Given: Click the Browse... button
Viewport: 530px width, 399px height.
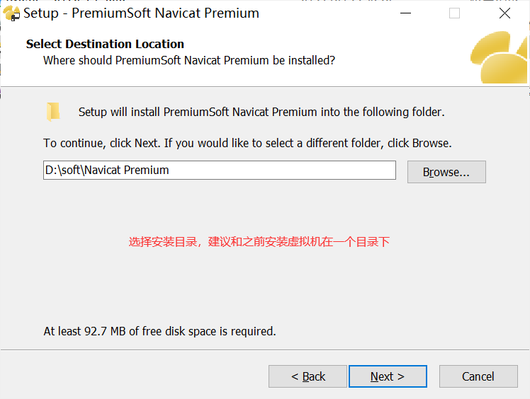Looking at the screenshot, I should click(446, 172).
